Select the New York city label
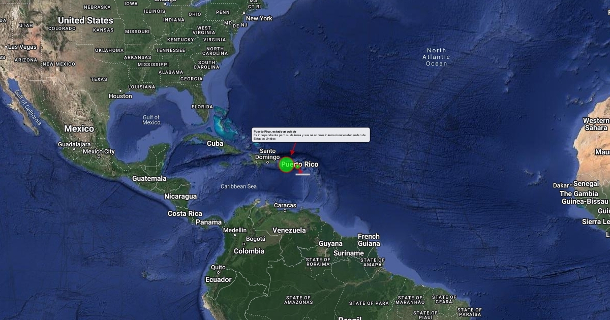The image size is (610, 320). pyautogui.click(x=259, y=18)
